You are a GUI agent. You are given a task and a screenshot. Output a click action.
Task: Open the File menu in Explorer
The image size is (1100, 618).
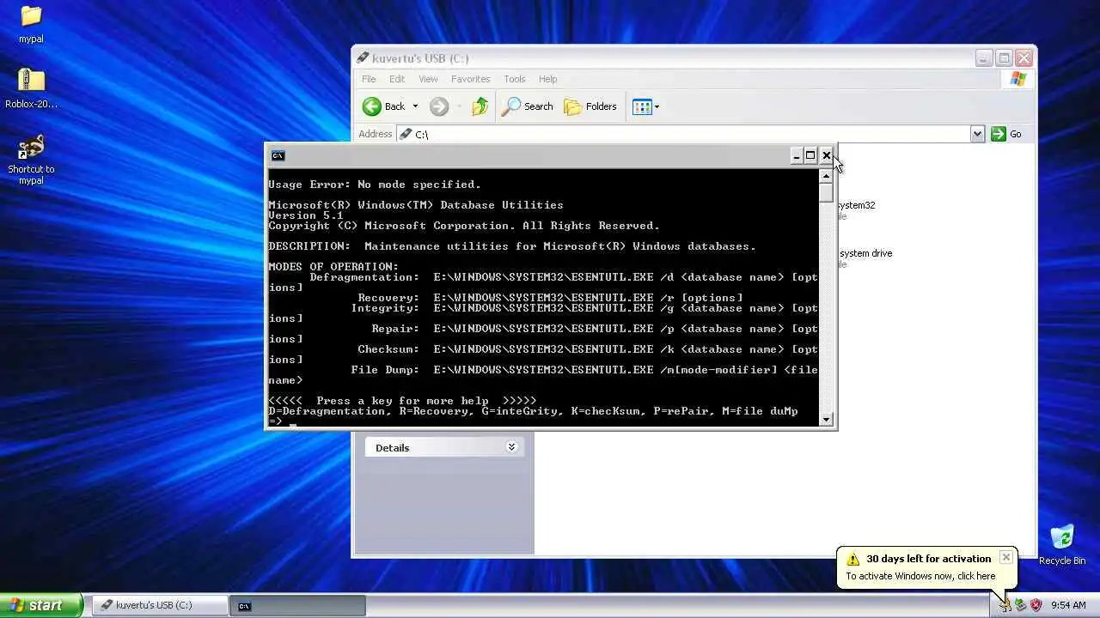369,79
